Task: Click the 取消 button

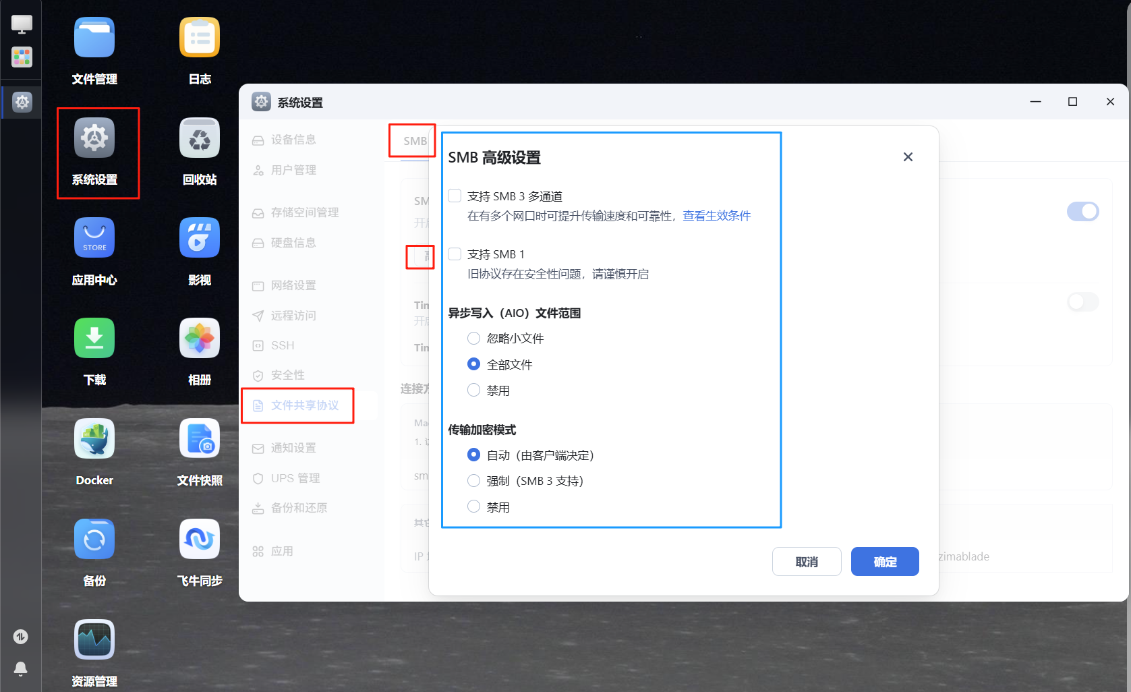Action: [807, 562]
